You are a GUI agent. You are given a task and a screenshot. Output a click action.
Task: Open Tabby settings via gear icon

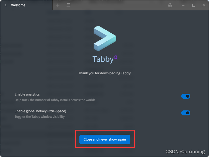pyautogui.click(x=170, y=5)
